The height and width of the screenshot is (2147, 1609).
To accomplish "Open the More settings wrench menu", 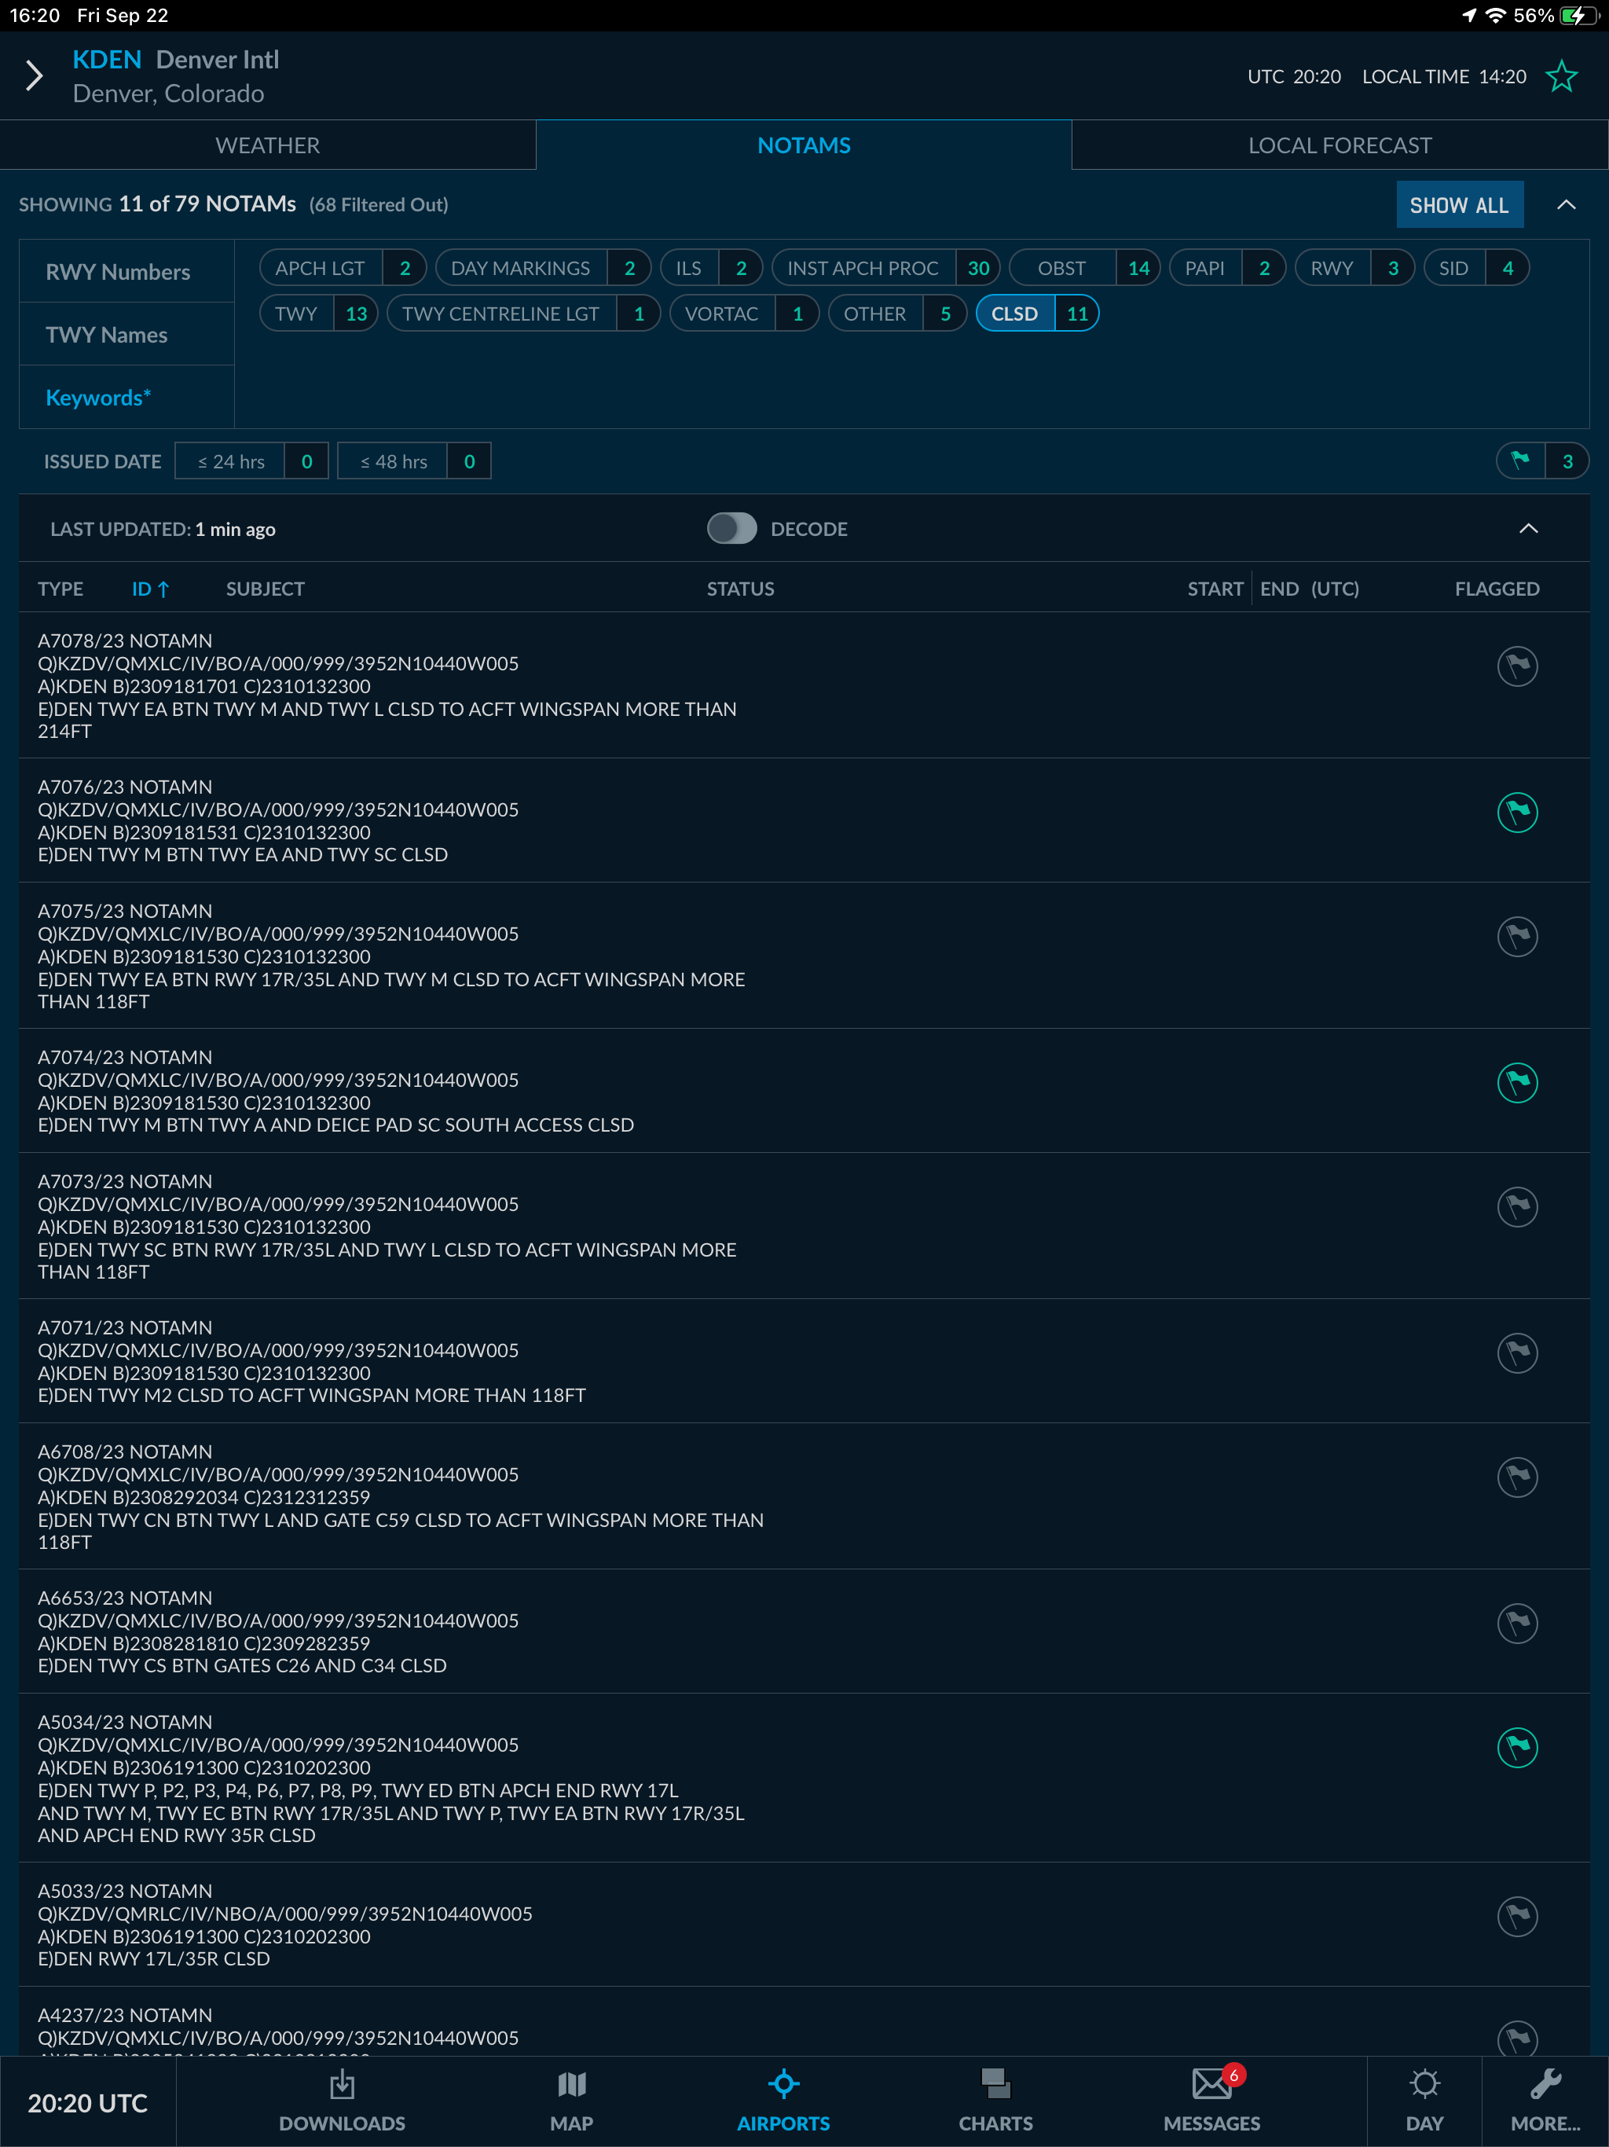I will click(x=1546, y=2098).
